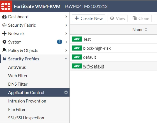Click the Security Fabric icon

(x=4, y=25)
